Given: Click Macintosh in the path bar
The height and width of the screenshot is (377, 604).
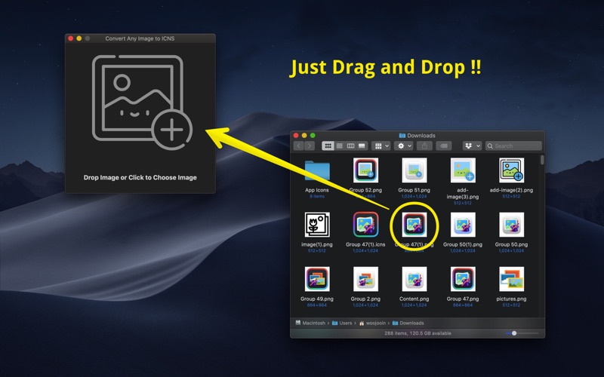Looking at the screenshot, I should [x=310, y=323].
